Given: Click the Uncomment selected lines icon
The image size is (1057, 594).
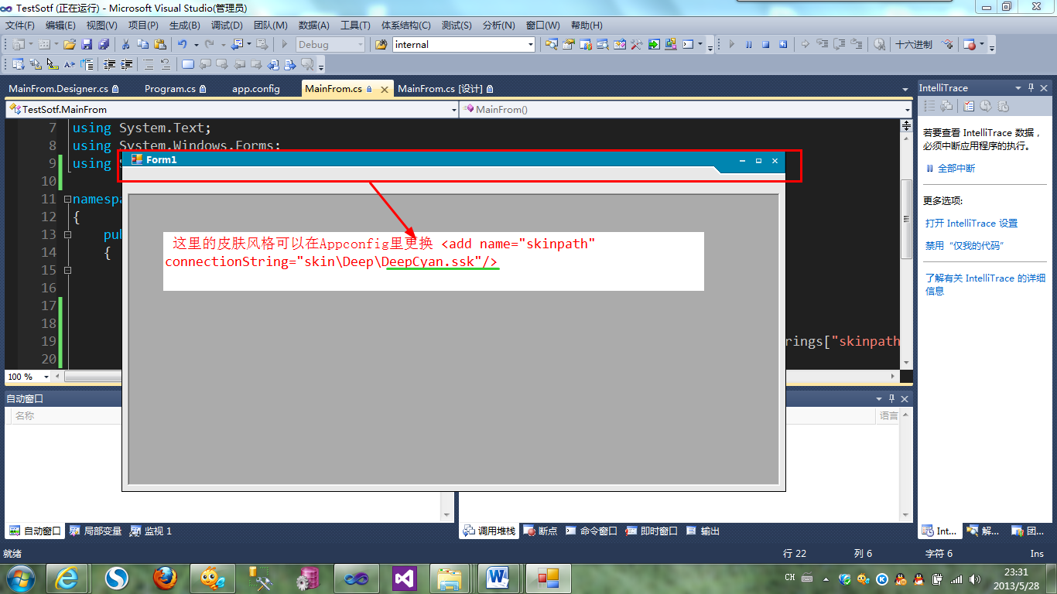Looking at the screenshot, I should click(166, 64).
